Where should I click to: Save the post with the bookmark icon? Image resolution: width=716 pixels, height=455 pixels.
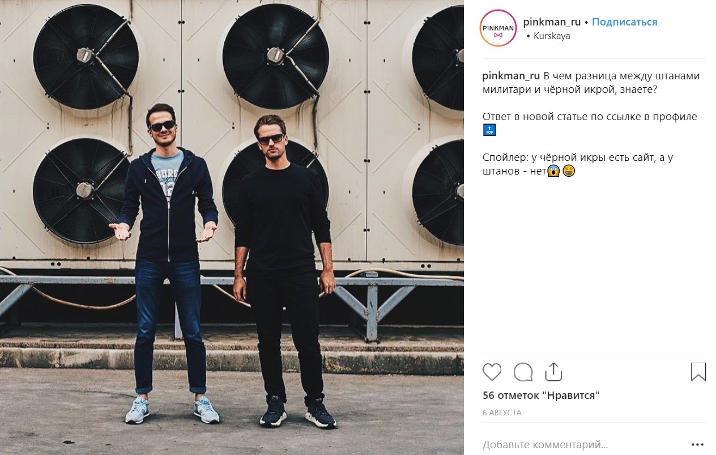tap(698, 372)
